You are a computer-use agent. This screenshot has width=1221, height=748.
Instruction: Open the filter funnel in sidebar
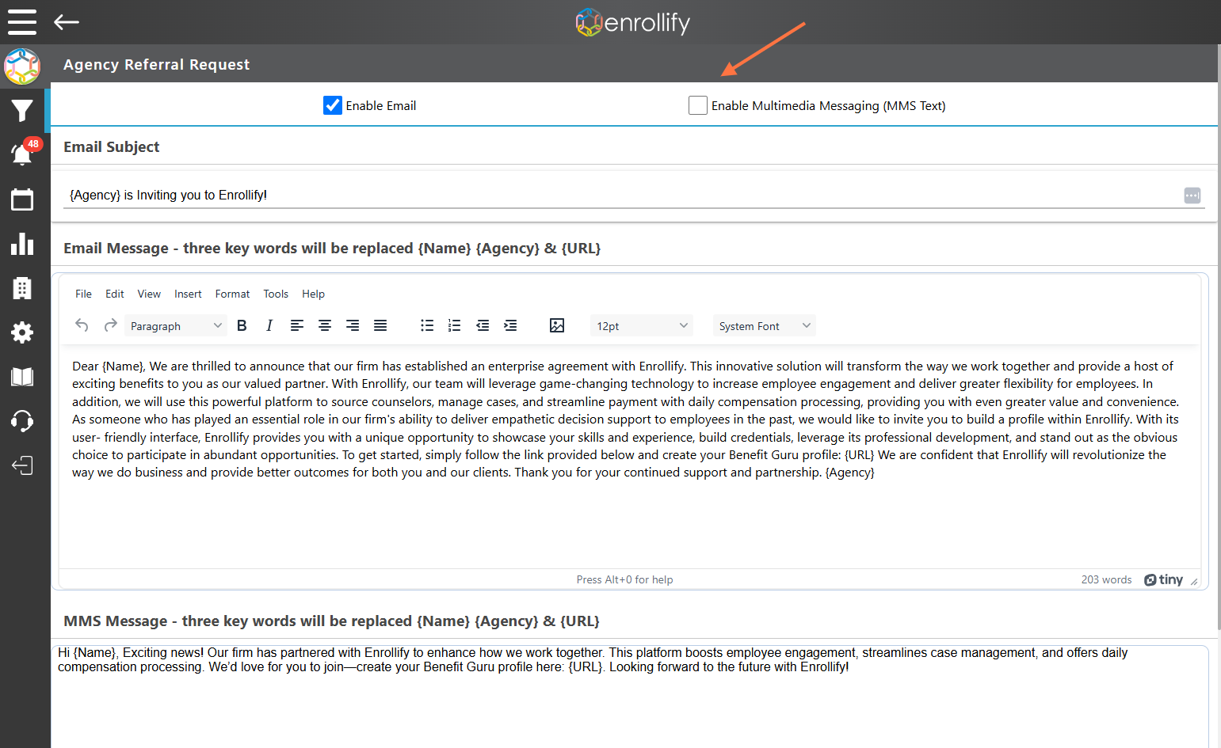pyautogui.click(x=22, y=111)
